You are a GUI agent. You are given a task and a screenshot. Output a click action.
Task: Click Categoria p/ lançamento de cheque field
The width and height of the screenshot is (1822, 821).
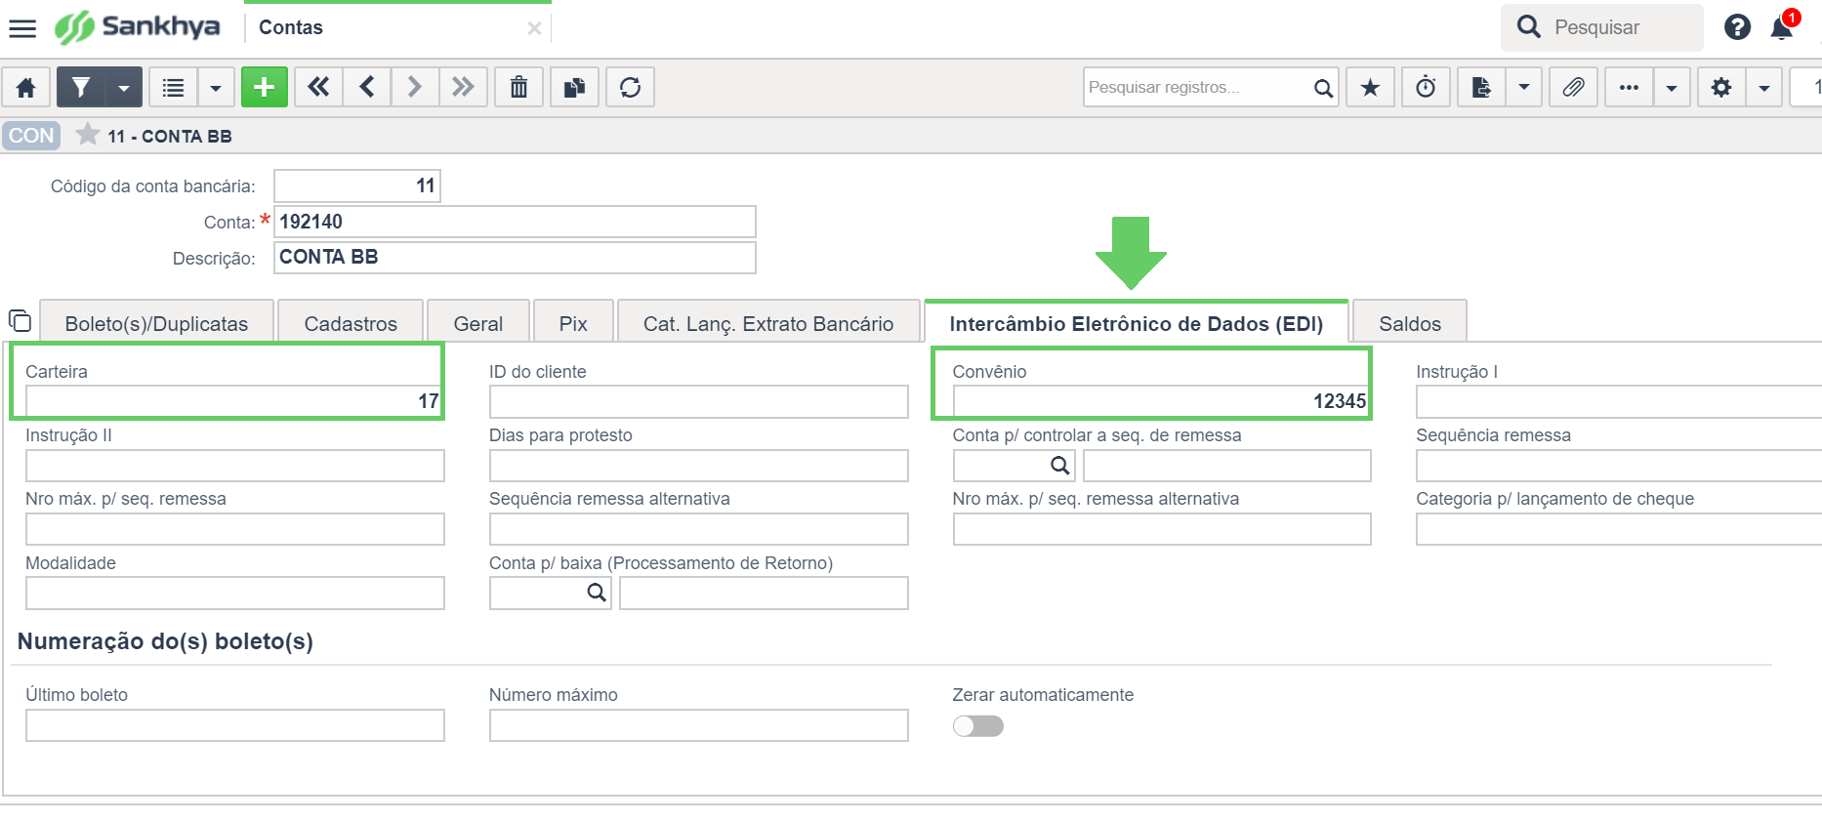click(x=1619, y=529)
